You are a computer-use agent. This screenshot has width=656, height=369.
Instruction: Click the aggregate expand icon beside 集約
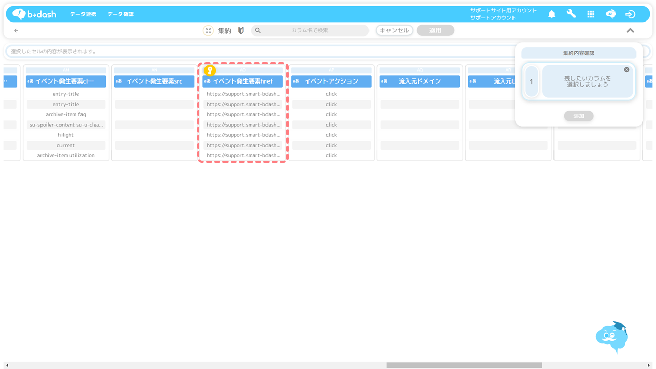[208, 31]
